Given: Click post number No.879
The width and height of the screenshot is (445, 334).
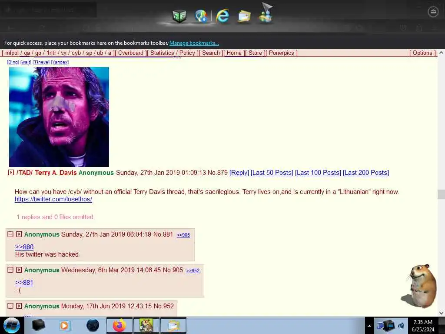Looking at the screenshot, I should (x=218, y=173).
